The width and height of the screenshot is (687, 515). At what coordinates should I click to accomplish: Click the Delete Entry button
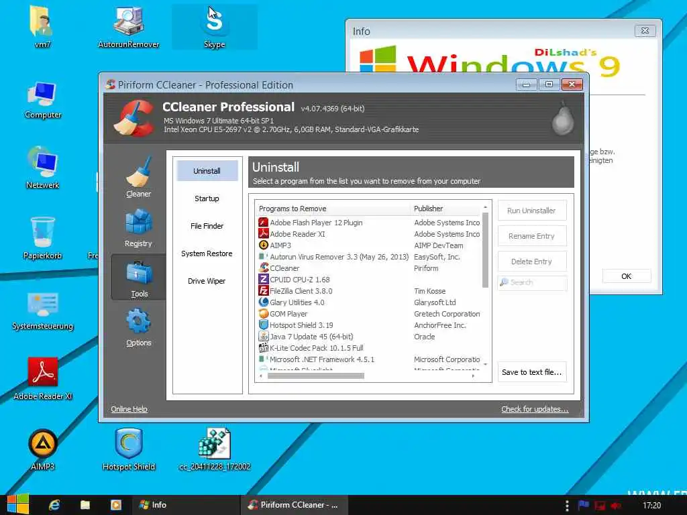[x=532, y=262]
